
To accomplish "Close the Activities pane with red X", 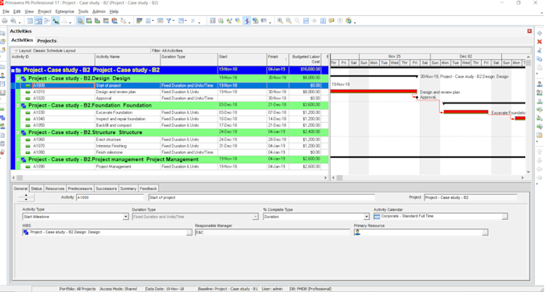I will click(529, 31).
